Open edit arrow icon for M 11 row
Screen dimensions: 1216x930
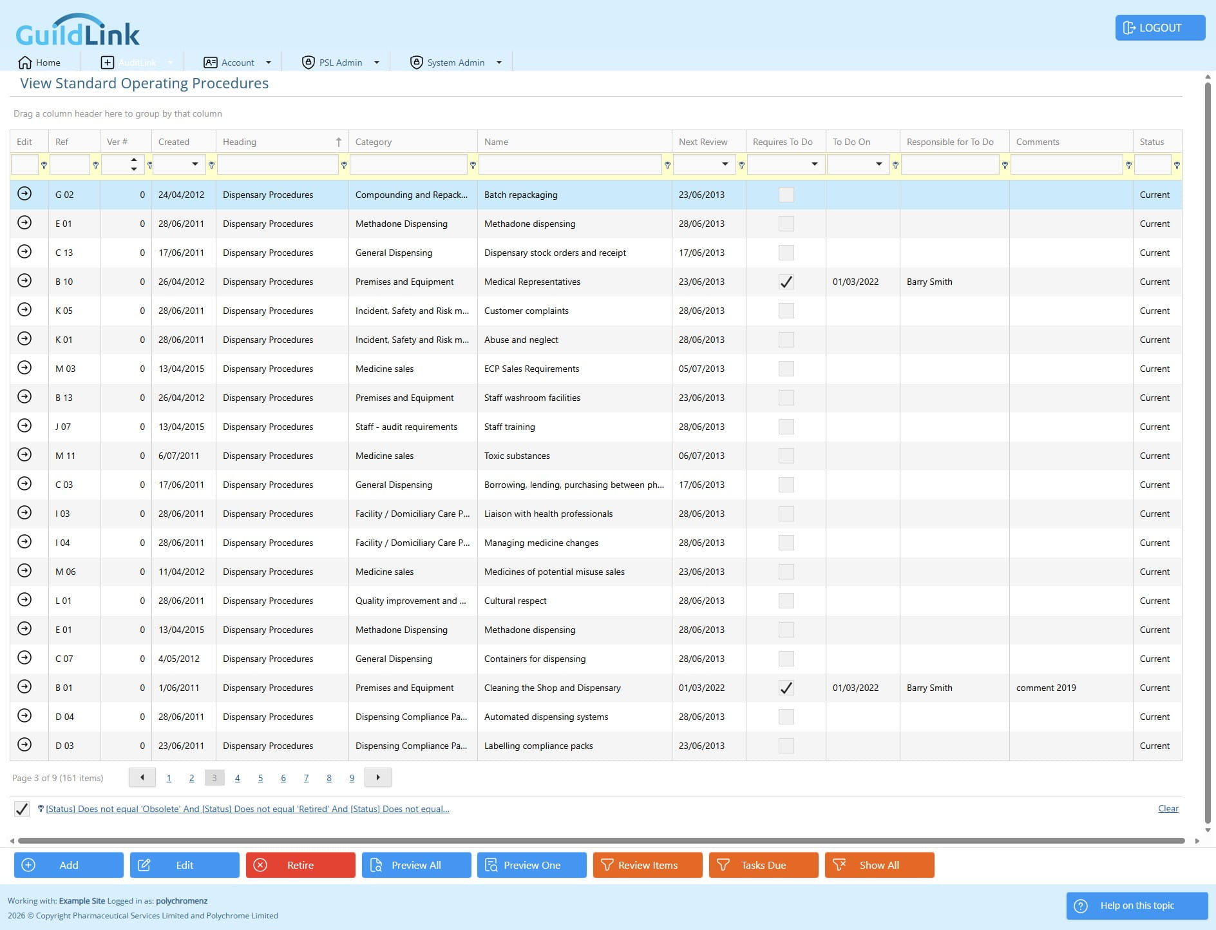point(24,454)
